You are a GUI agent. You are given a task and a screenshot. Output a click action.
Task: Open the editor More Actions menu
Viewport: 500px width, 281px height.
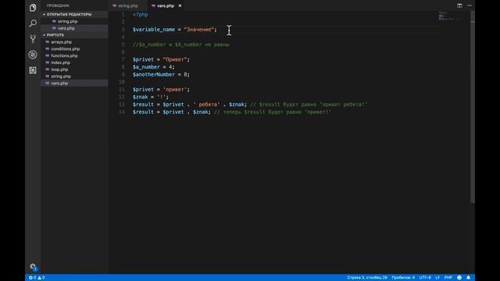coord(470,5)
